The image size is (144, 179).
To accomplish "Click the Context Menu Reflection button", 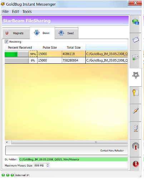I will point(66,150).
